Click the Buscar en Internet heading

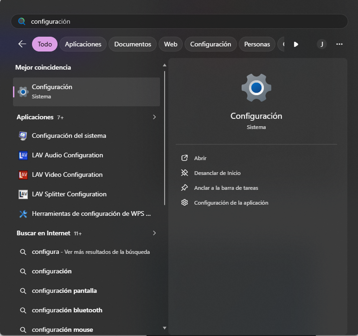coord(44,233)
